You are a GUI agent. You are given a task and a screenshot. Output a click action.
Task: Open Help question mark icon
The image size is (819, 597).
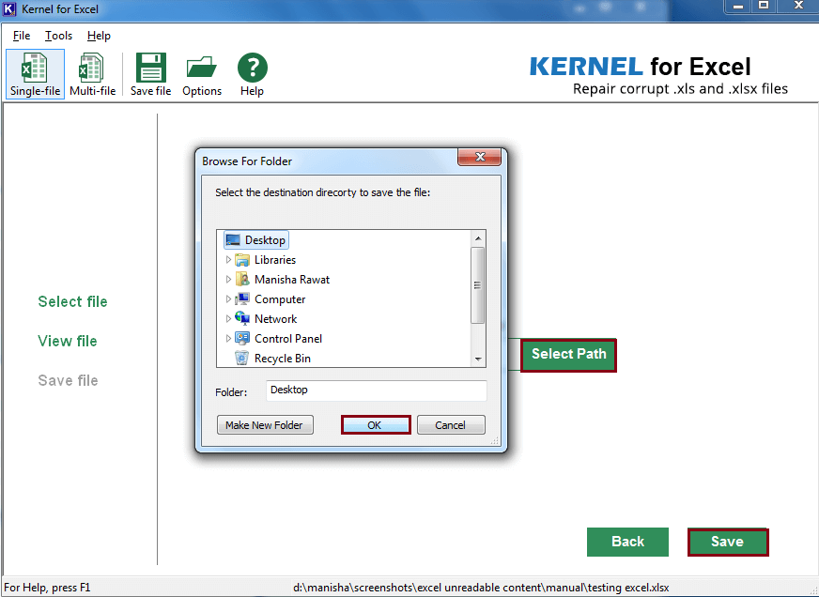tap(253, 68)
